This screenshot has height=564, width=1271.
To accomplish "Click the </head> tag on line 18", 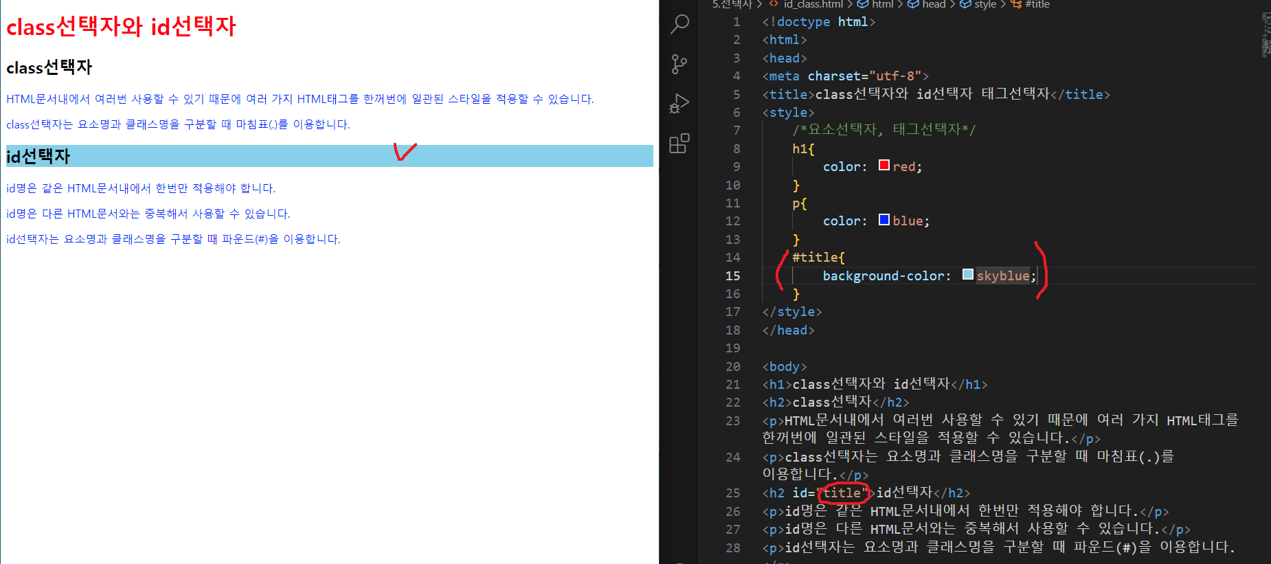I will pos(789,330).
